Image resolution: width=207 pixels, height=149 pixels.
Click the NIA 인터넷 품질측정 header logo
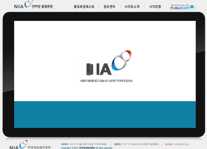point(33,5)
